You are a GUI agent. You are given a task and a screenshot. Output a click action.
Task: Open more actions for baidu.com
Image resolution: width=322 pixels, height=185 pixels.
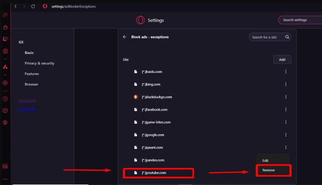pyautogui.click(x=286, y=72)
